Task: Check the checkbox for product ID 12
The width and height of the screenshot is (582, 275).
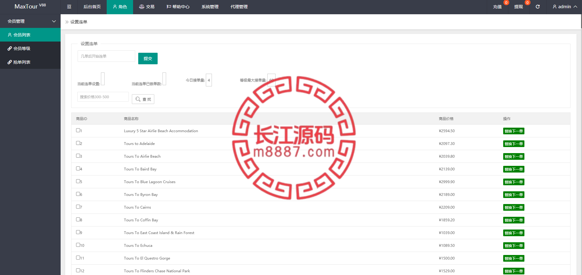Action: point(78,270)
